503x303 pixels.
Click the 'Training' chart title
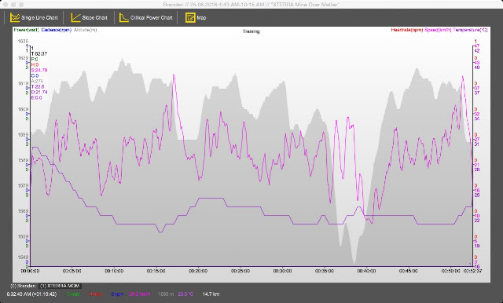click(x=251, y=31)
